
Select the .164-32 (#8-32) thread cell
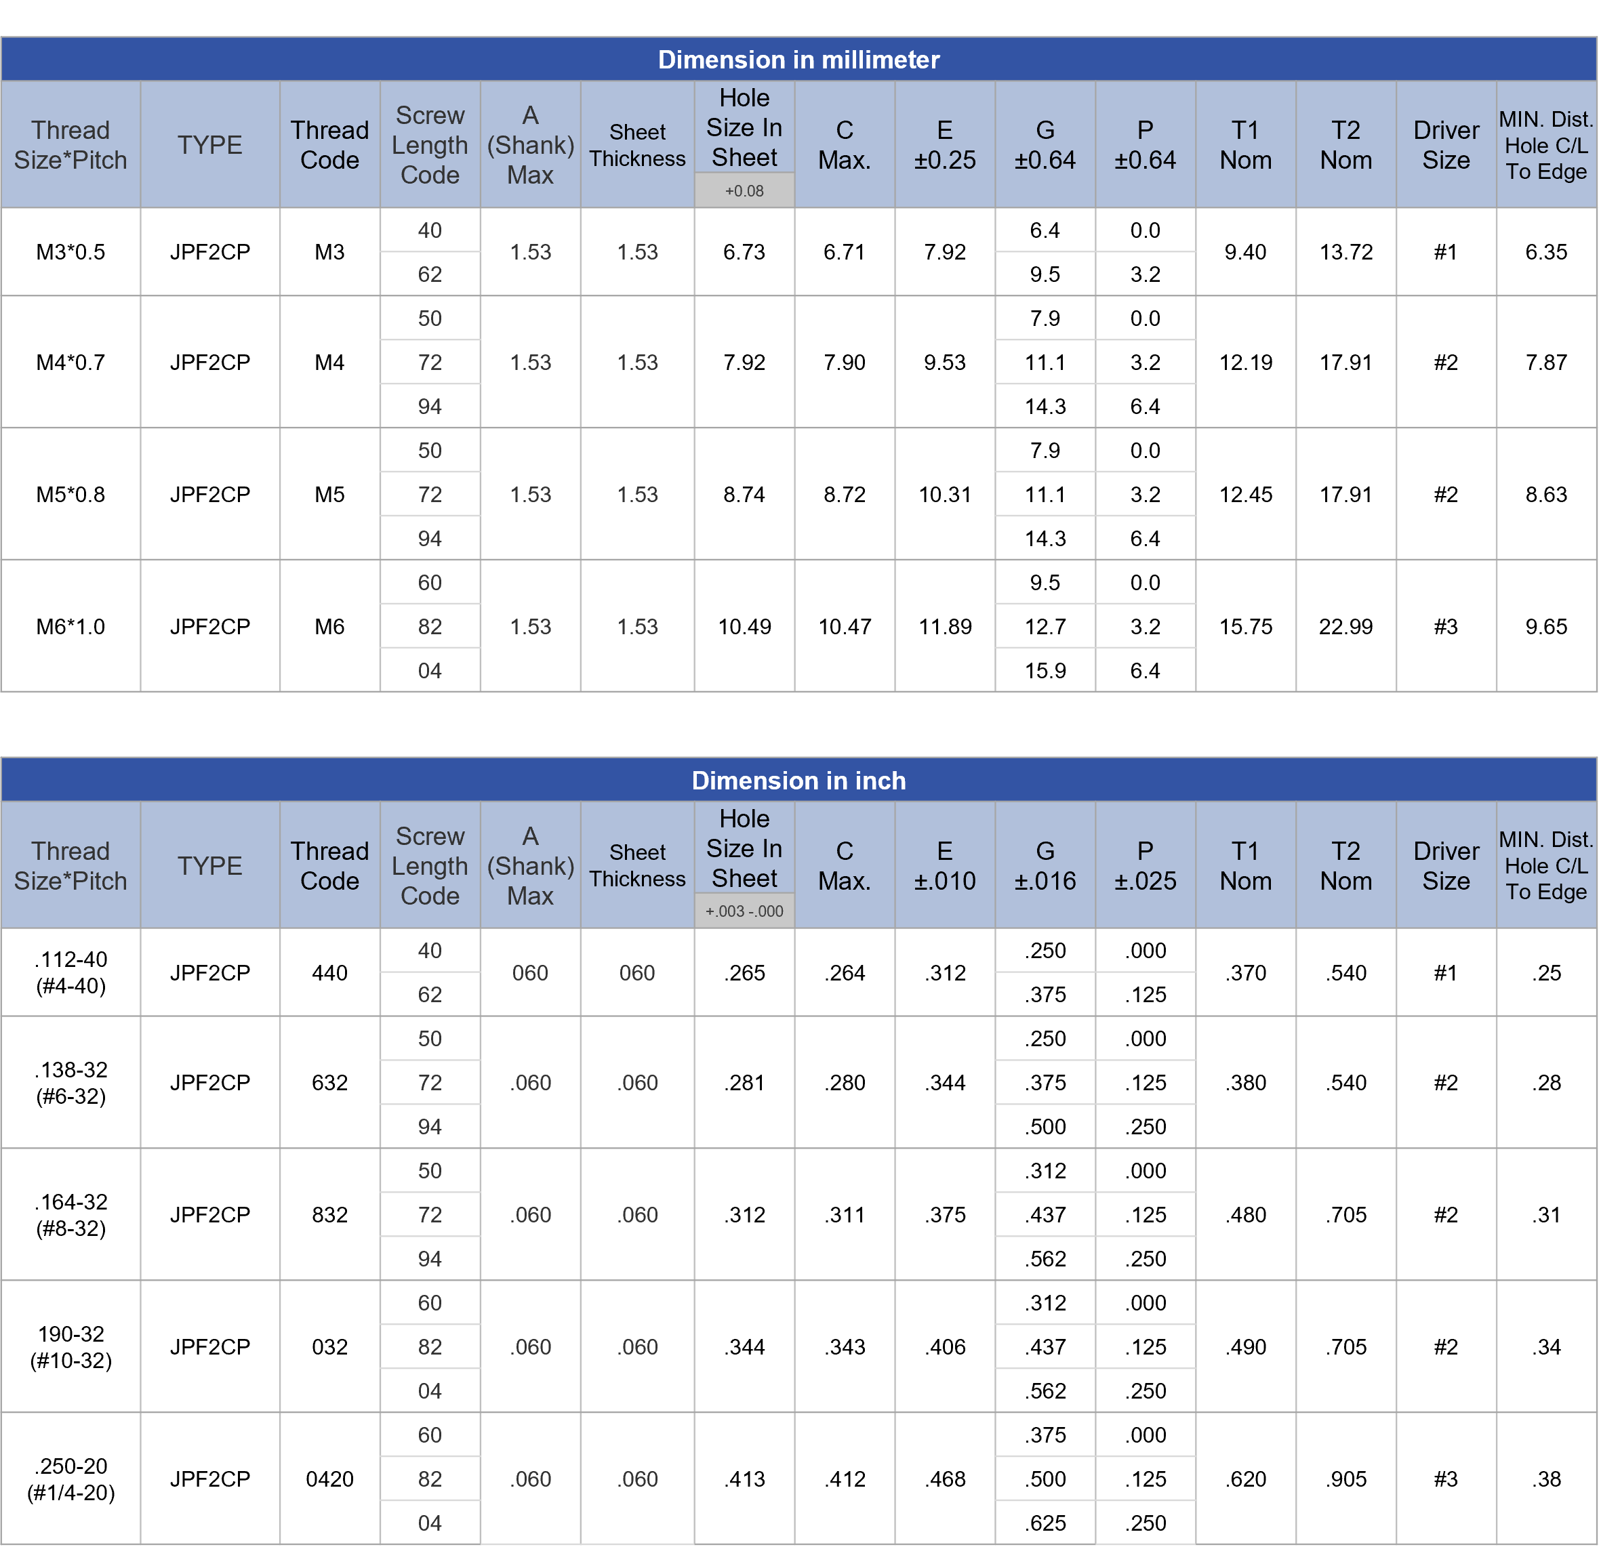click(x=71, y=1214)
